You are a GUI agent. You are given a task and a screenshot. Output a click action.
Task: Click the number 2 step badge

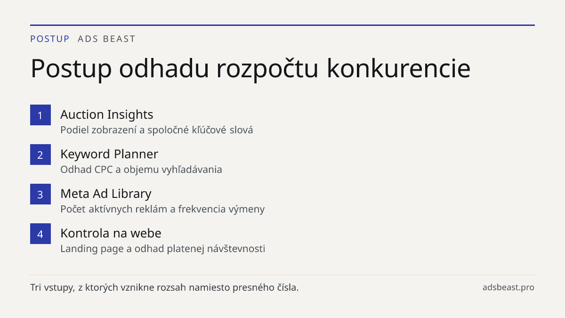tap(40, 155)
